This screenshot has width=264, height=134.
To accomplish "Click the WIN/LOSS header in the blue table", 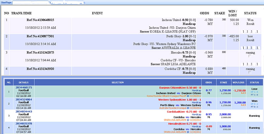I will pyautogui.click(x=238, y=82).
